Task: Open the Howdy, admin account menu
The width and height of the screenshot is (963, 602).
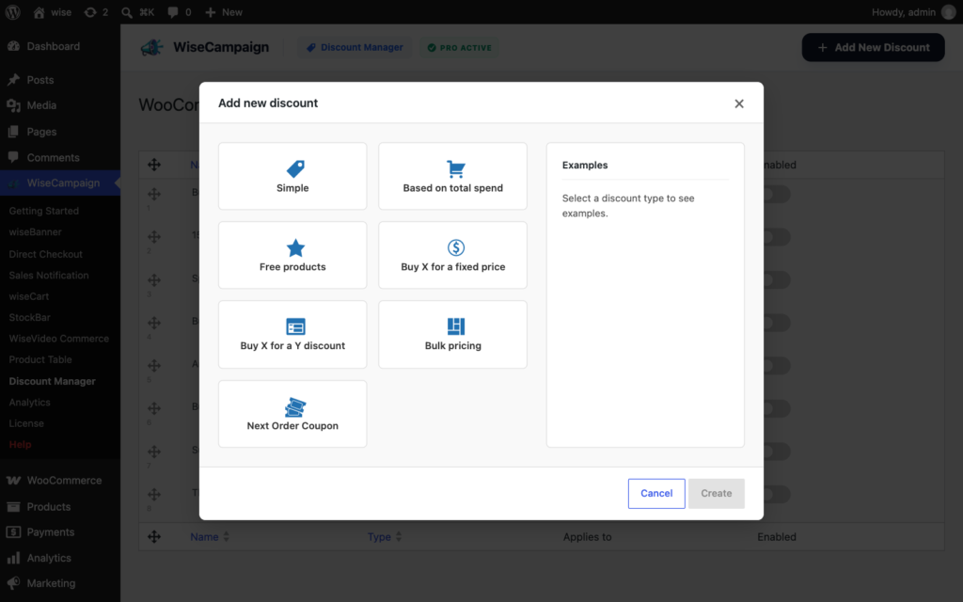Action: 913,12
